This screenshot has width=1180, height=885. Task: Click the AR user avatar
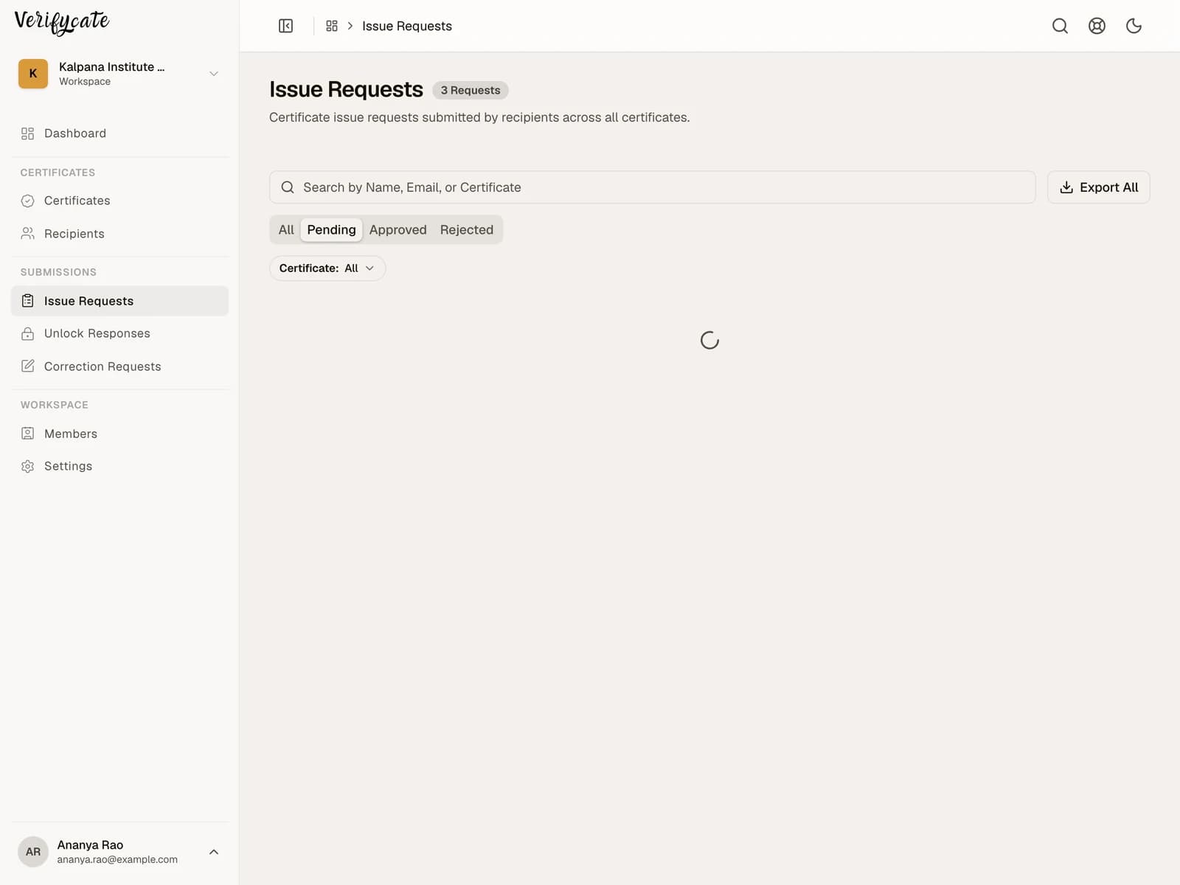click(x=33, y=852)
